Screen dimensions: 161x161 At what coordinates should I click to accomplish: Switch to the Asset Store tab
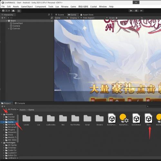pos(87,15)
